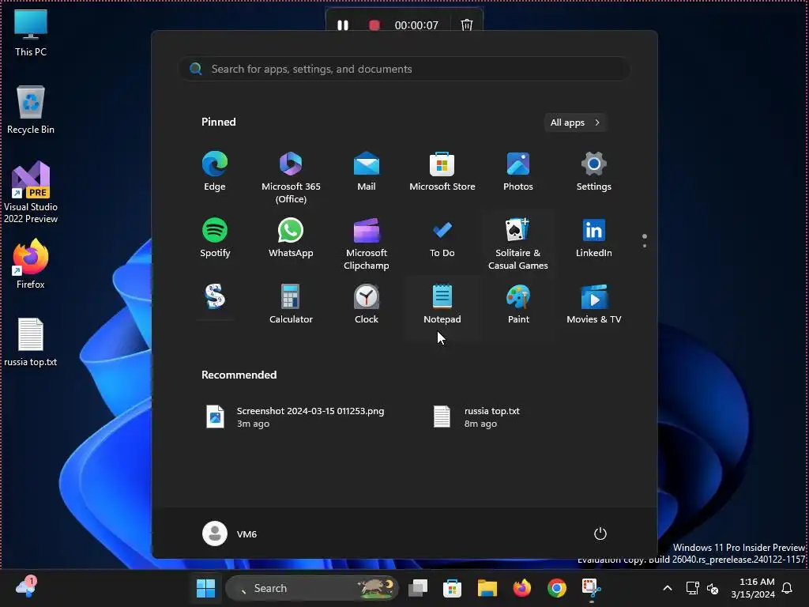
Task: Open WhatsApp
Action: (x=291, y=238)
